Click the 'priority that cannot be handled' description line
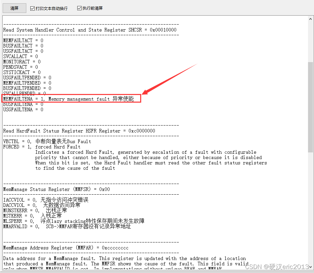314x273 pixels. click(149, 157)
